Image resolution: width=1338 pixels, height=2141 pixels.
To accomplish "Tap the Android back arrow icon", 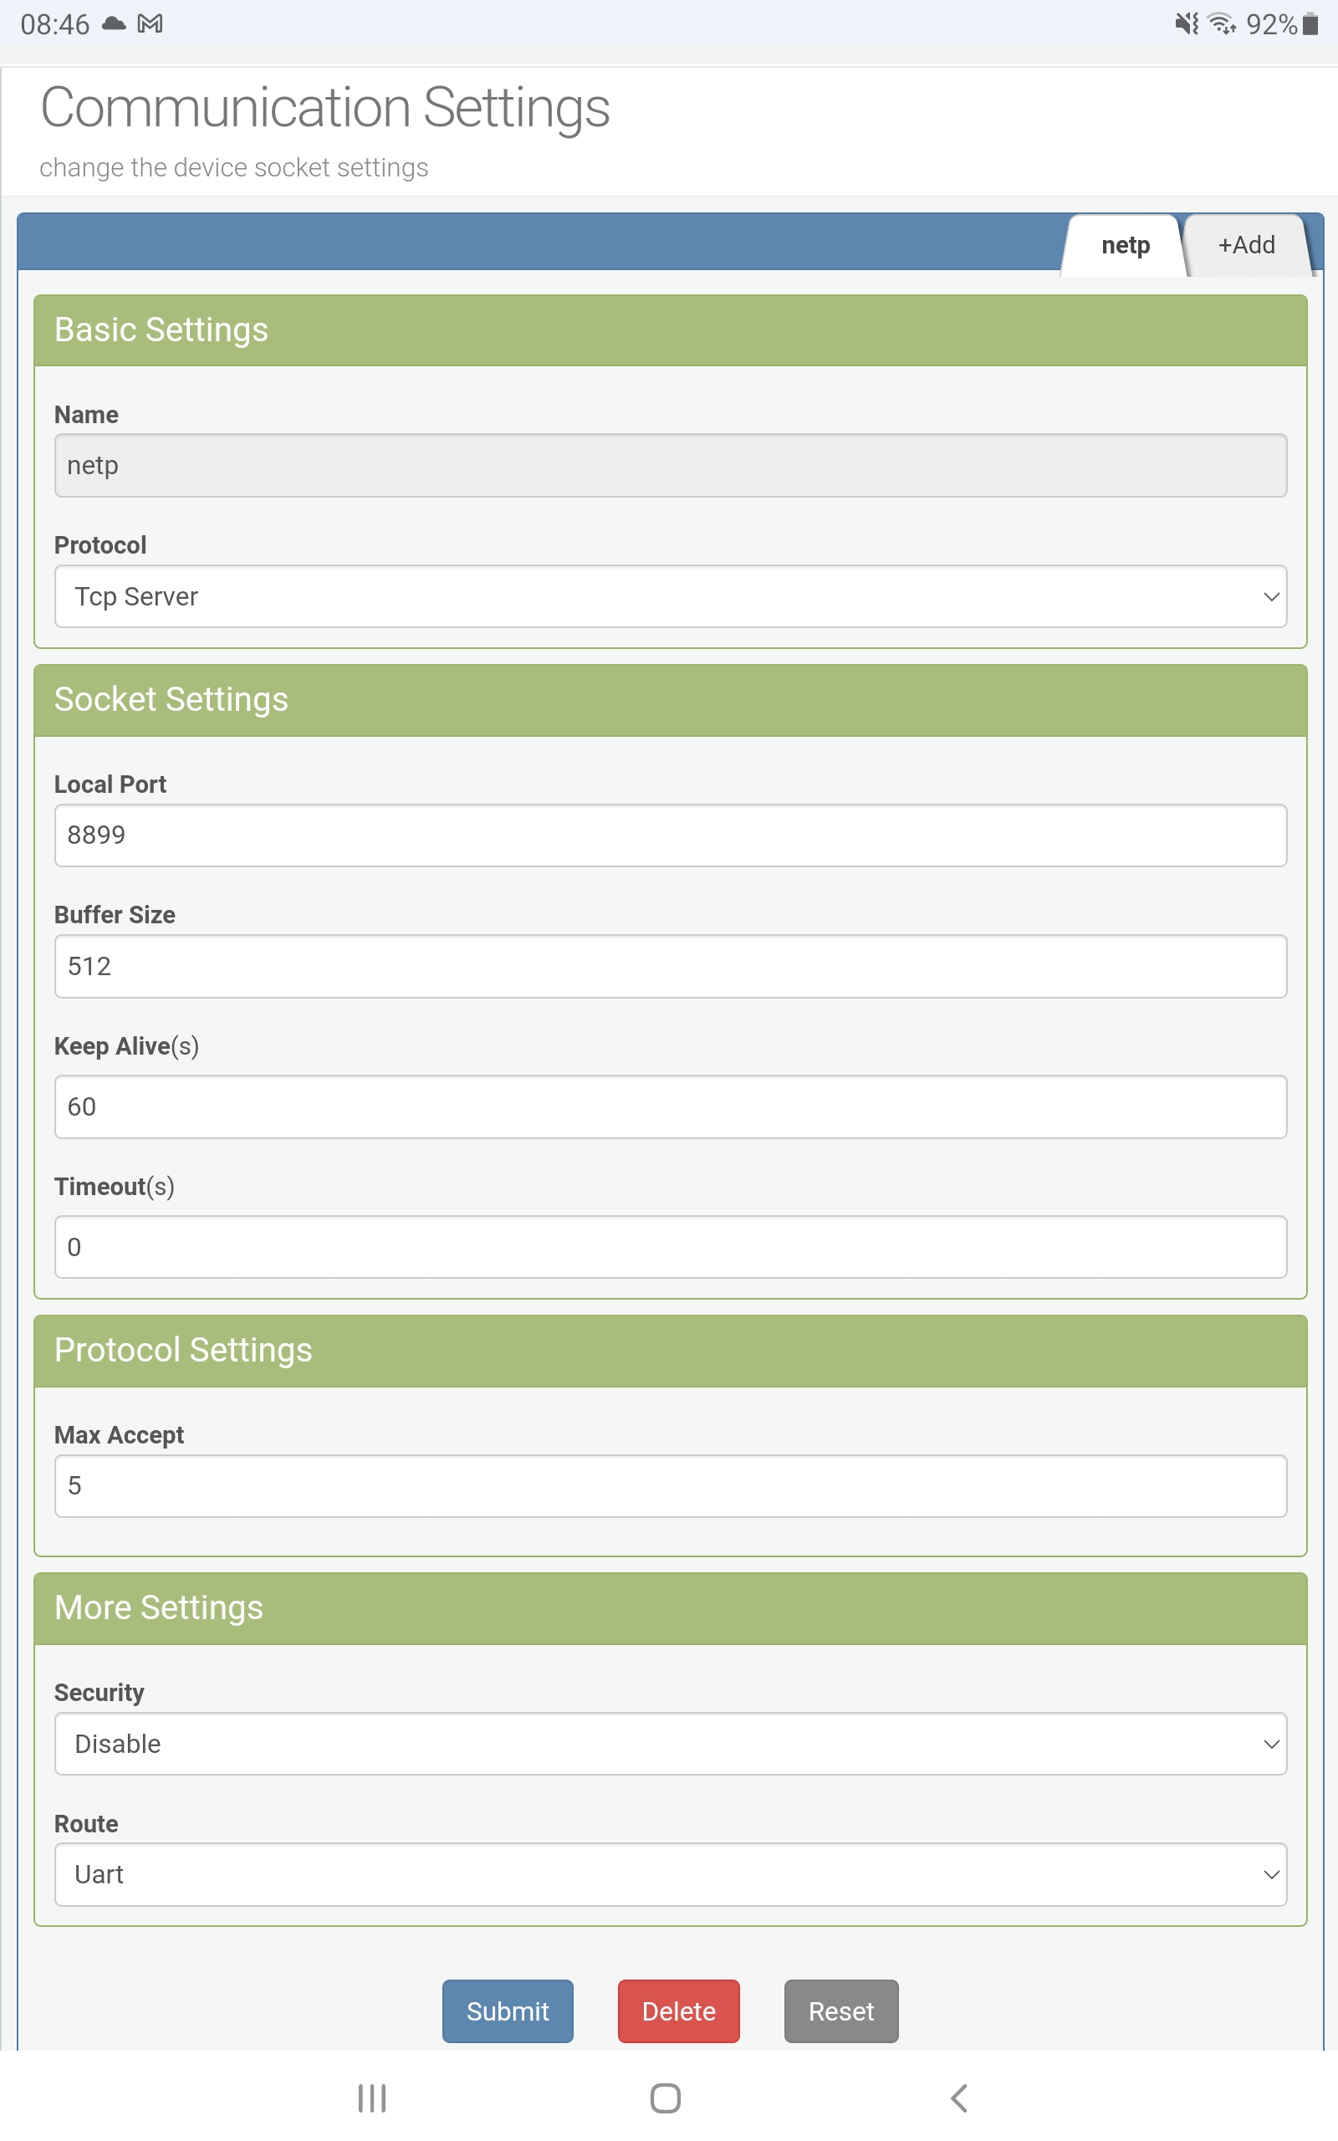I will pyautogui.click(x=959, y=2098).
